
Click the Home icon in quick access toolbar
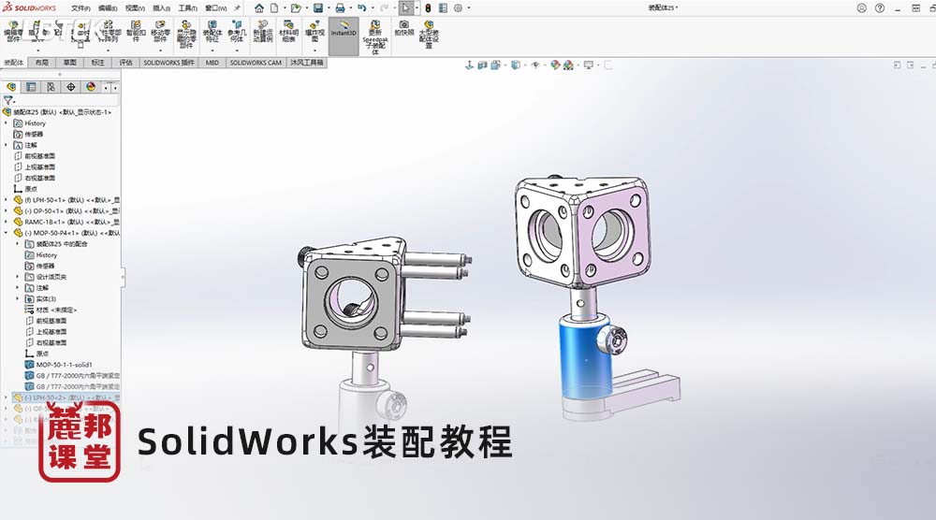pos(259,8)
